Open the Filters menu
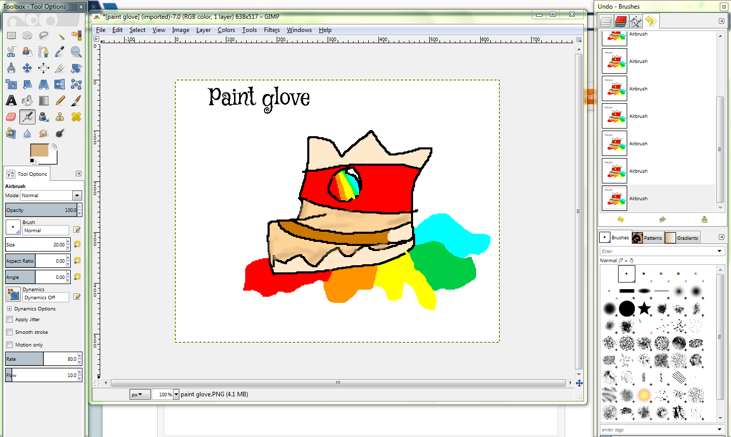The height and width of the screenshot is (437, 731). click(272, 30)
